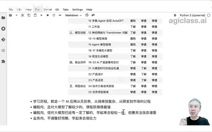Viewport: 212px width, 132px height.
Task: Insert a cell below with plus icon
Action: 17,15
